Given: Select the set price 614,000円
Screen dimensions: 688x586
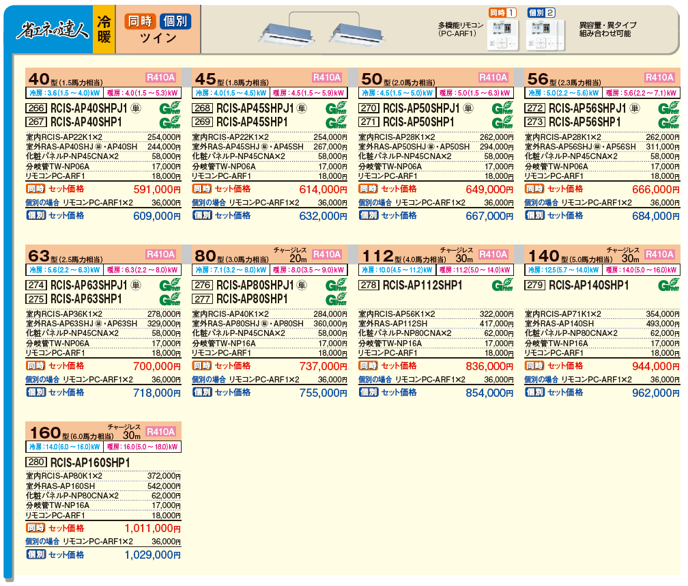Looking at the screenshot, I should pos(324,189).
